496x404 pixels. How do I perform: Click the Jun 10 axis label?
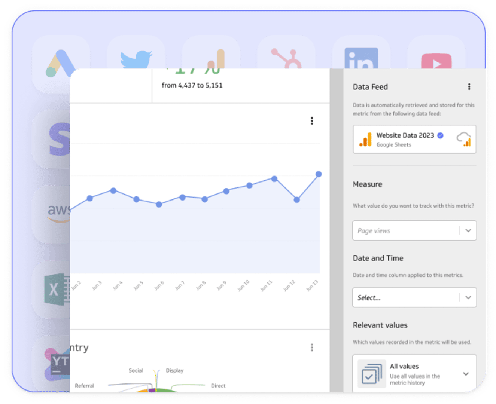coord(243,285)
